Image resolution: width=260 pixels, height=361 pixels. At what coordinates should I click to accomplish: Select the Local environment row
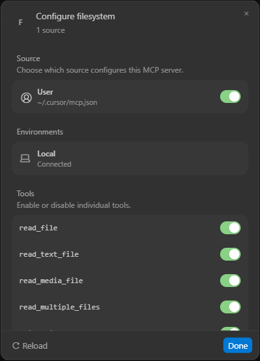(x=130, y=158)
